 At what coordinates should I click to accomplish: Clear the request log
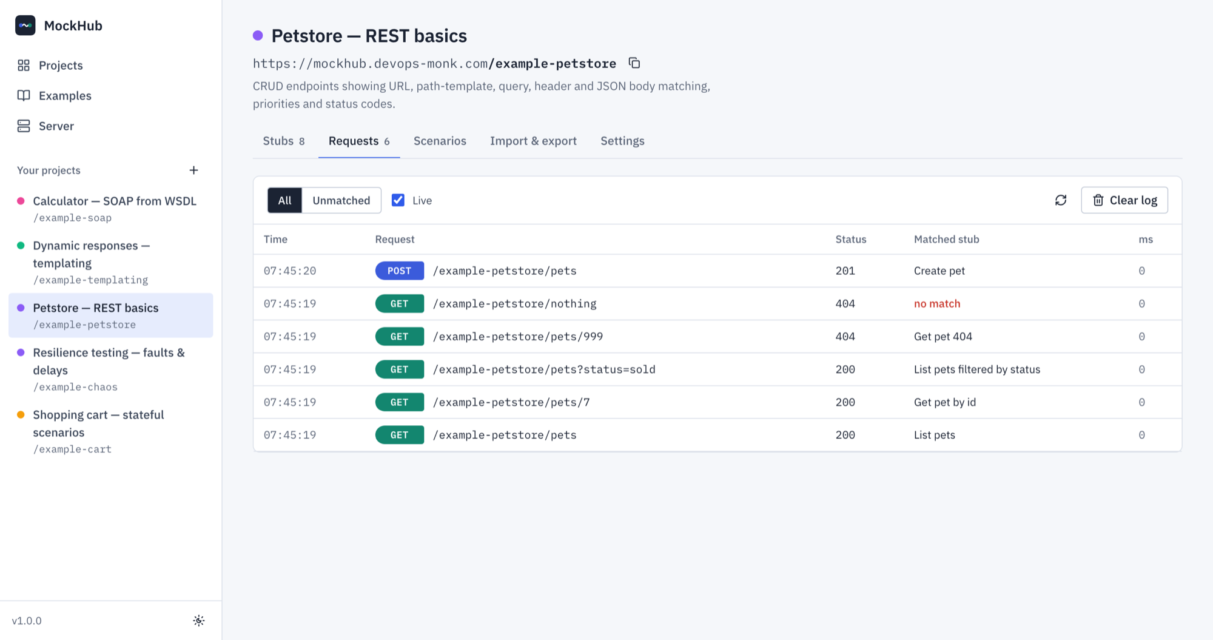[x=1124, y=200]
